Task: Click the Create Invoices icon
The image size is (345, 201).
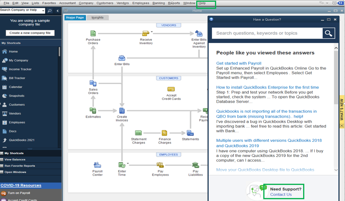Action: click(122, 110)
